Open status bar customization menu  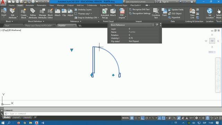coord(220,118)
